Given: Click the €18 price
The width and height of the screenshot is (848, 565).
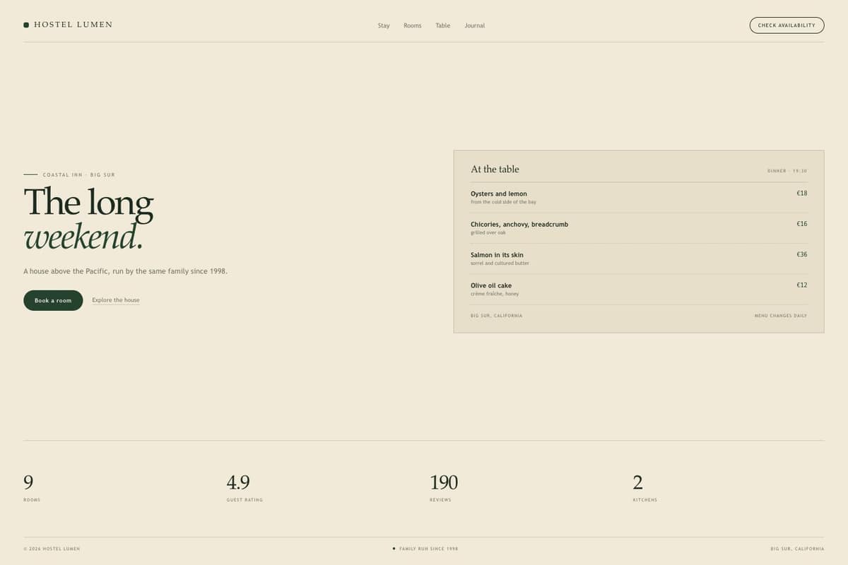Looking at the screenshot, I should click(802, 193).
